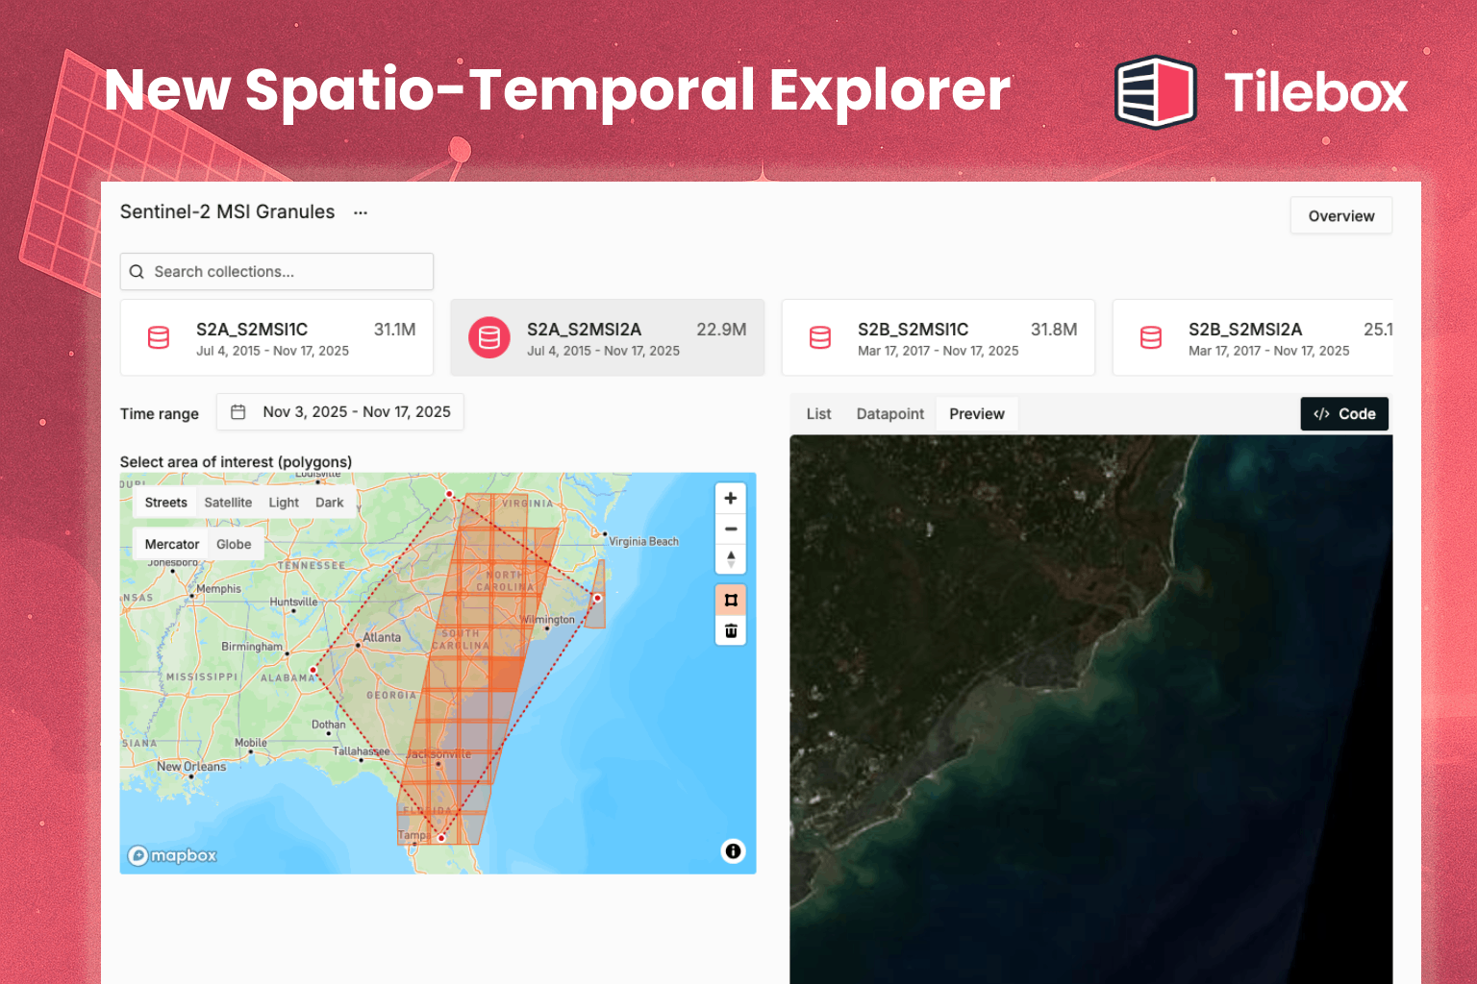Select the S2A_S2MSI1C collection card
This screenshot has height=984, width=1477.
pyautogui.click(x=277, y=337)
